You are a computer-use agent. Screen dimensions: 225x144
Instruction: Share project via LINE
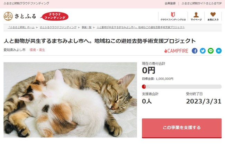211,51
